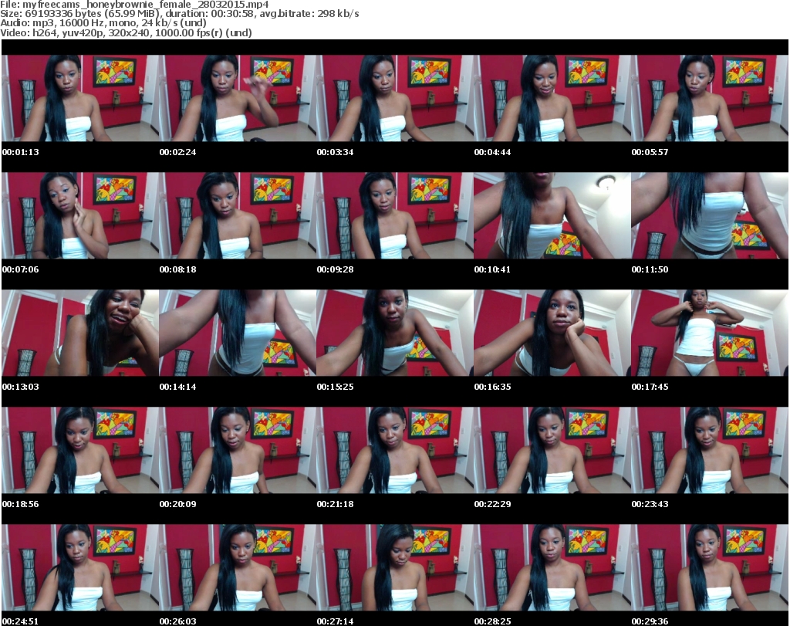The height and width of the screenshot is (626, 790).
Task: Select the thumbnail frame at 00:26:03
Action: pyautogui.click(x=238, y=567)
